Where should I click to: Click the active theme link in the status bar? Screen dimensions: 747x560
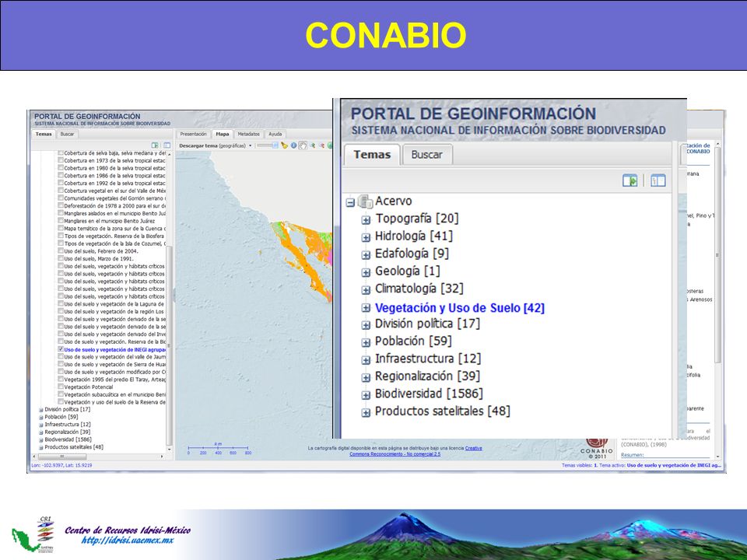pos(674,465)
